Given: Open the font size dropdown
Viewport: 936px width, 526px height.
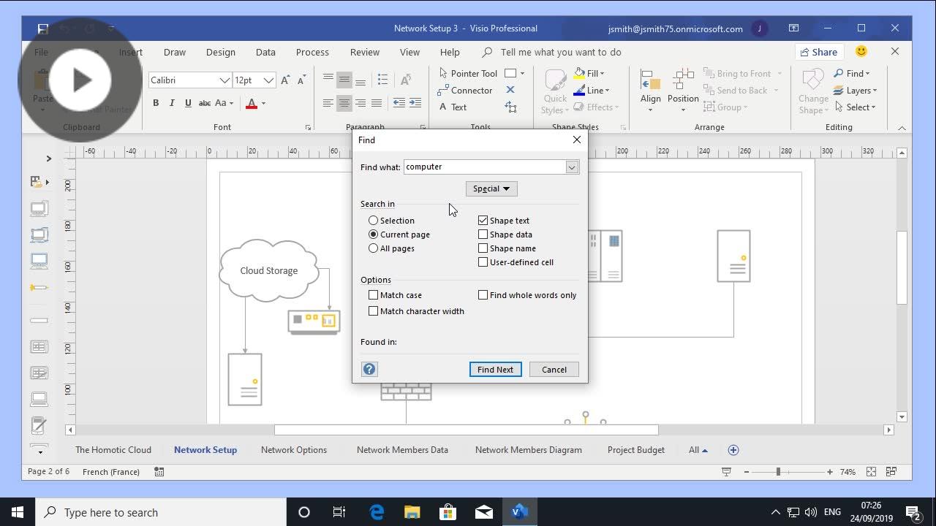Looking at the screenshot, I should (268, 80).
